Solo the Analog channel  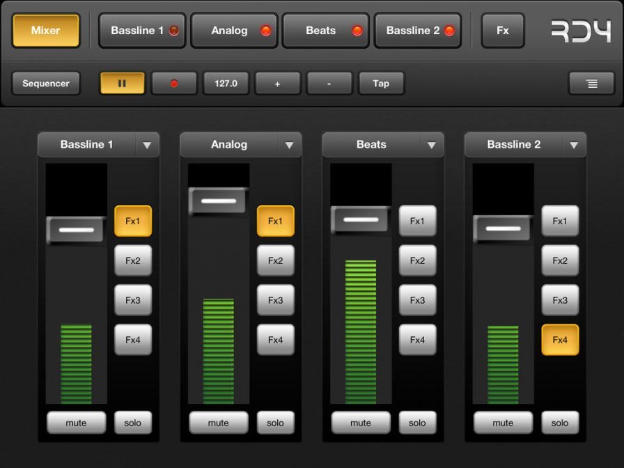275,423
